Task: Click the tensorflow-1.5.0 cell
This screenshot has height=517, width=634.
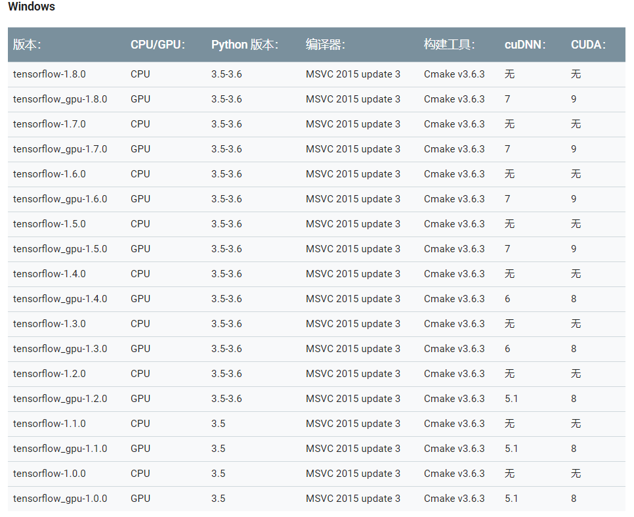Action: pyautogui.click(x=49, y=224)
